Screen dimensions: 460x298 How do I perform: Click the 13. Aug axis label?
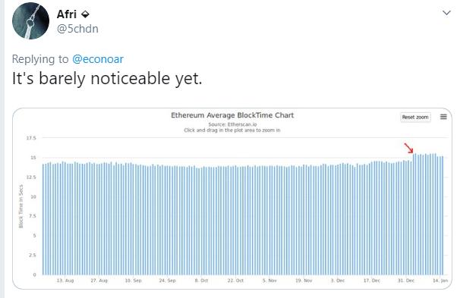pos(65,281)
